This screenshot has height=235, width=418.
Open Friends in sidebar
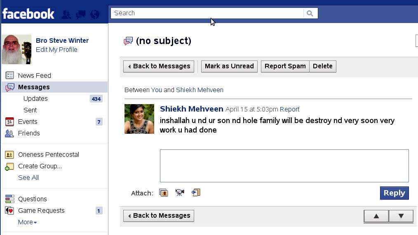(x=29, y=133)
